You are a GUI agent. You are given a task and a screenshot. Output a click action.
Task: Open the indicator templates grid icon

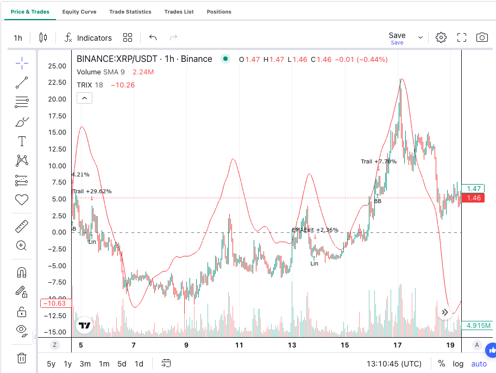click(128, 37)
